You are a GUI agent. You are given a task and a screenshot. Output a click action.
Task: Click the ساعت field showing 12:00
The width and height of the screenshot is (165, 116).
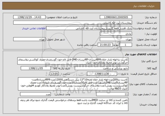[54, 74]
